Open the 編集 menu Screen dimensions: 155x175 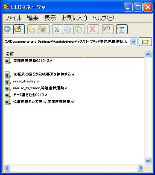point(32,18)
